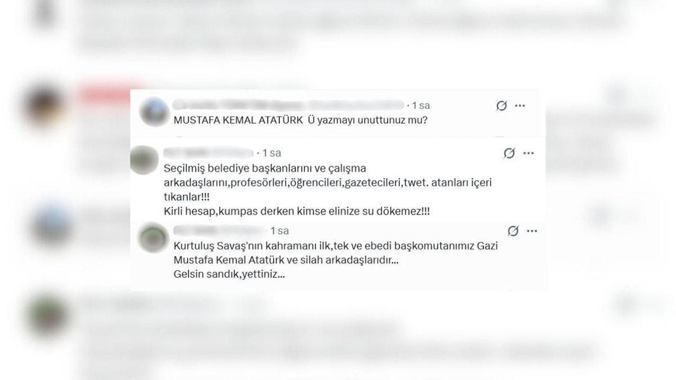Open avatar of 'Ü yazmayı unuttunuz mu?' author

click(154, 111)
